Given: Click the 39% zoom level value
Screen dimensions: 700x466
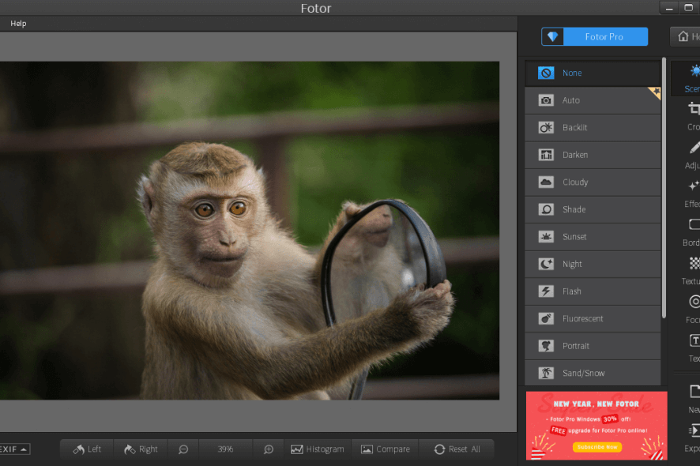Looking at the screenshot, I should click(225, 449).
